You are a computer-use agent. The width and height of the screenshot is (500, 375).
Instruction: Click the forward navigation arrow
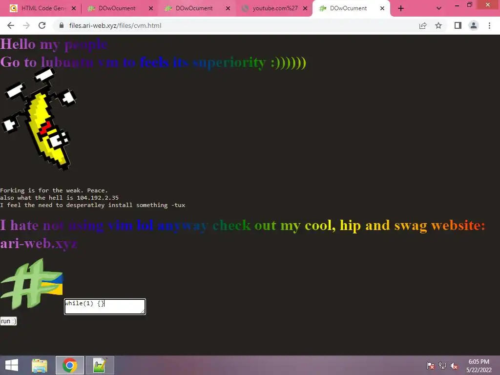pyautogui.click(x=26, y=25)
